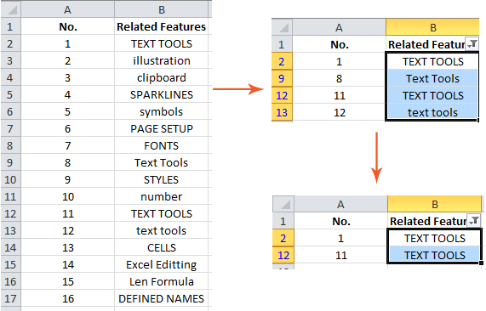This screenshot has width=486, height=311.
Task: Select column B header in left spreadsheet
Action: click(x=162, y=9)
